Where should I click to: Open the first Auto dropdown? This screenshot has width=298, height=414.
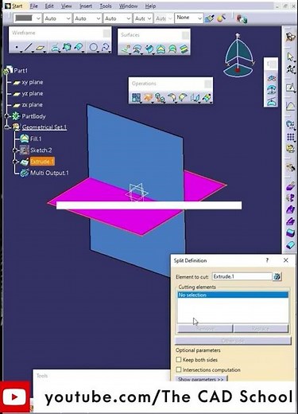pyautogui.click(x=57, y=18)
